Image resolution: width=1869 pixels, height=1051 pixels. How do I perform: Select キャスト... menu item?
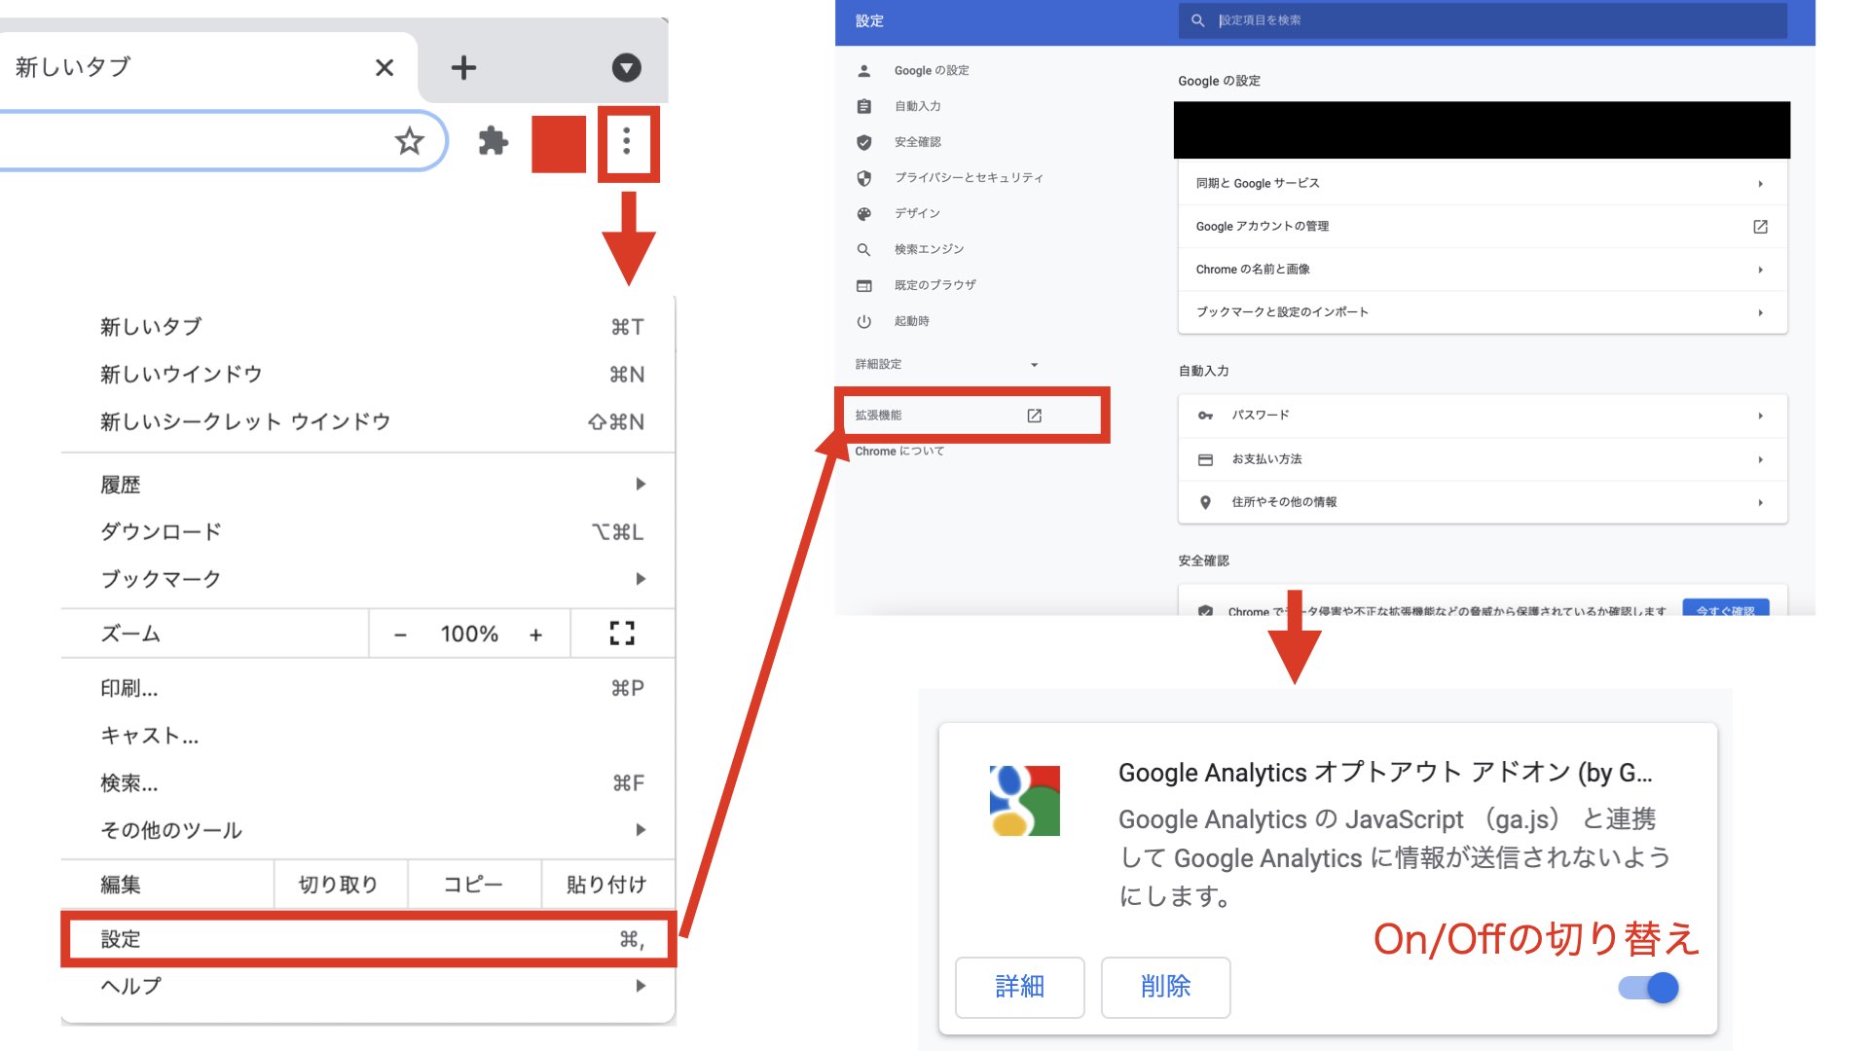pos(368,736)
